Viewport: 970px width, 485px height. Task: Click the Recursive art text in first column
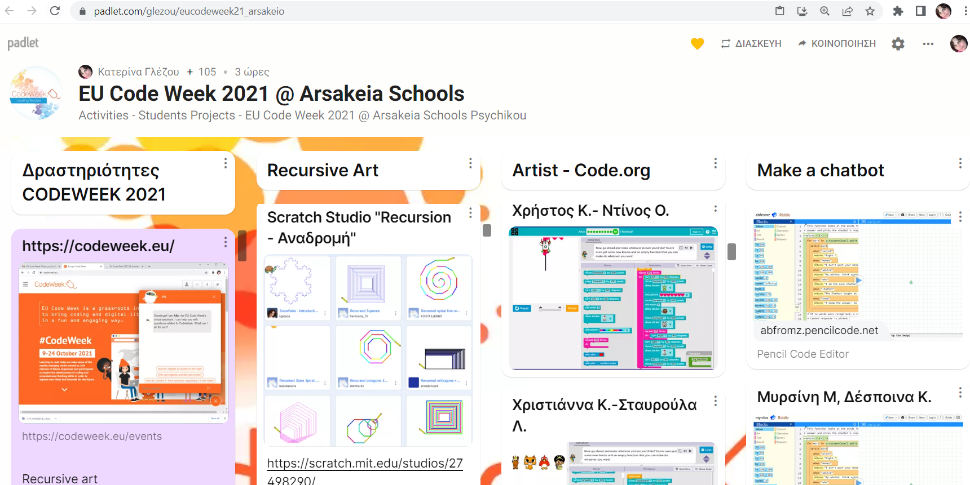click(60, 478)
